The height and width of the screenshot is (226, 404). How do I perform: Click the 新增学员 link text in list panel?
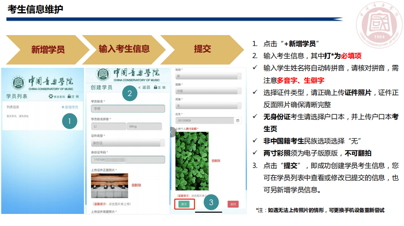click(71, 107)
